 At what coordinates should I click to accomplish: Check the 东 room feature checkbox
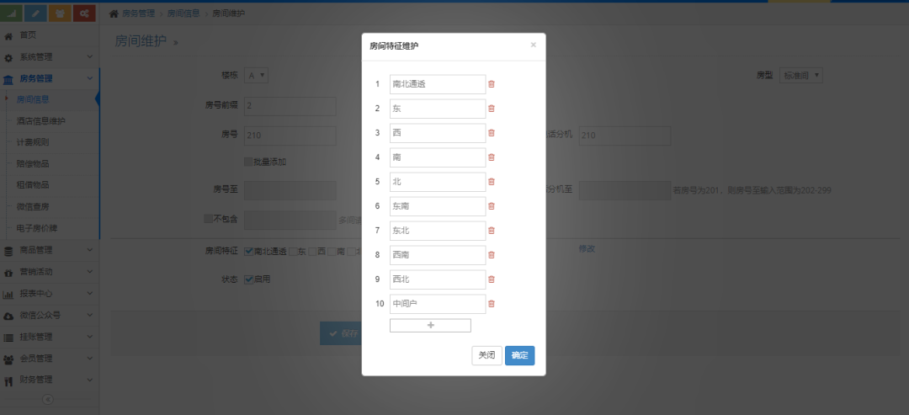(294, 252)
